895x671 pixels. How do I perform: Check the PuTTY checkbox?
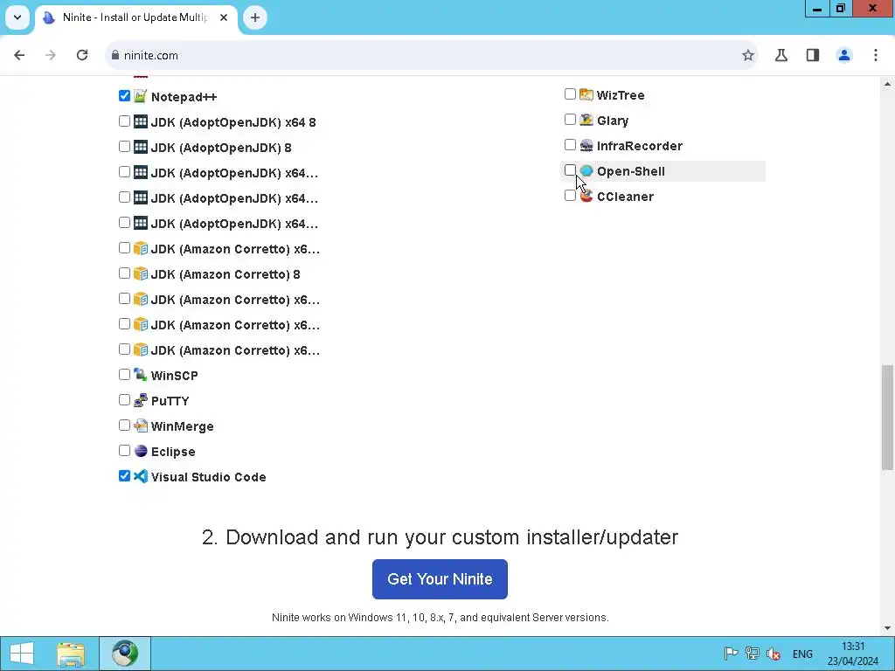124,399
